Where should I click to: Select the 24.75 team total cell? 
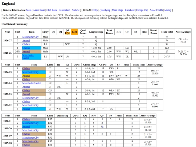tap(167, 57)
